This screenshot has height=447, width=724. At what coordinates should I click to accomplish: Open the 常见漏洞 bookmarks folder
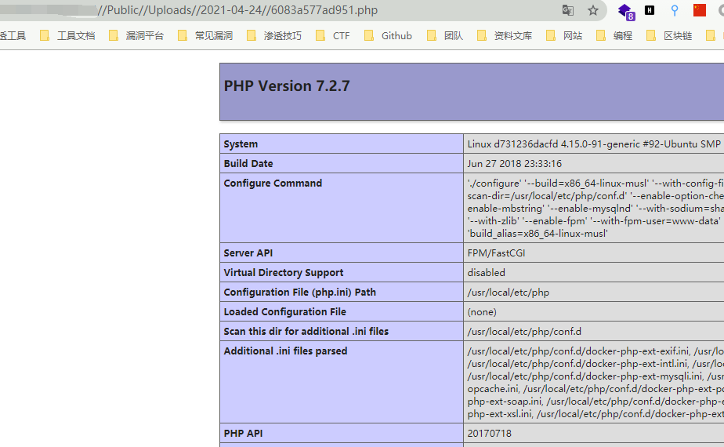tap(213, 35)
